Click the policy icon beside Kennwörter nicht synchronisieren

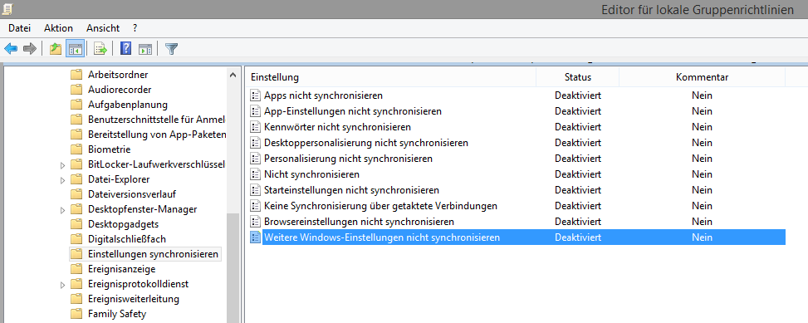click(255, 127)
